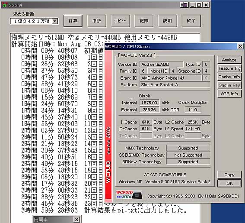Image resolution: width=245 pixels, height=223 pixels.
Task: Click the Platform value Slot A or Socket A
Action: click(175, 85)
